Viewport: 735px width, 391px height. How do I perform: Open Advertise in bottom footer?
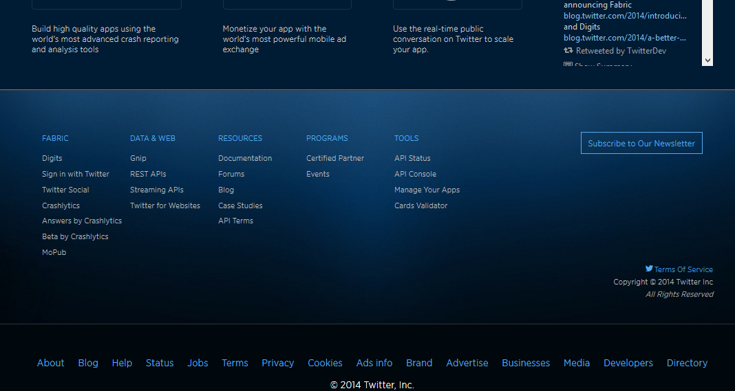467,363
